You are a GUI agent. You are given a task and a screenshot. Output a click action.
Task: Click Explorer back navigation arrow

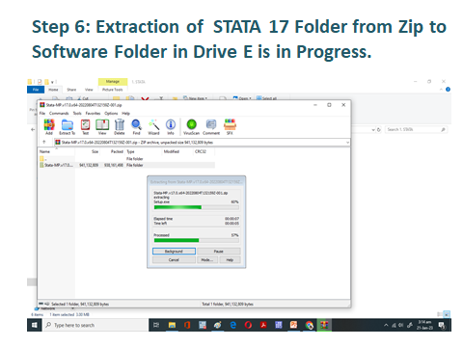click(x=33, y=129)
